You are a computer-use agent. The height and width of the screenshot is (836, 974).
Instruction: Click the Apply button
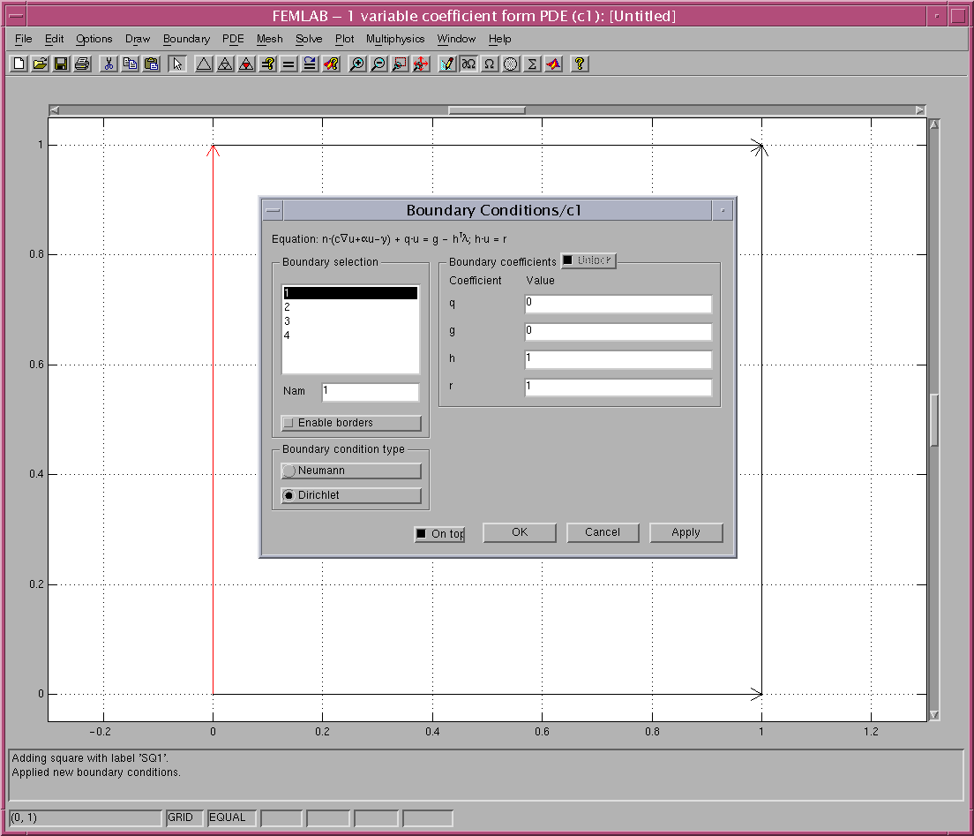(x=686, y=532)
